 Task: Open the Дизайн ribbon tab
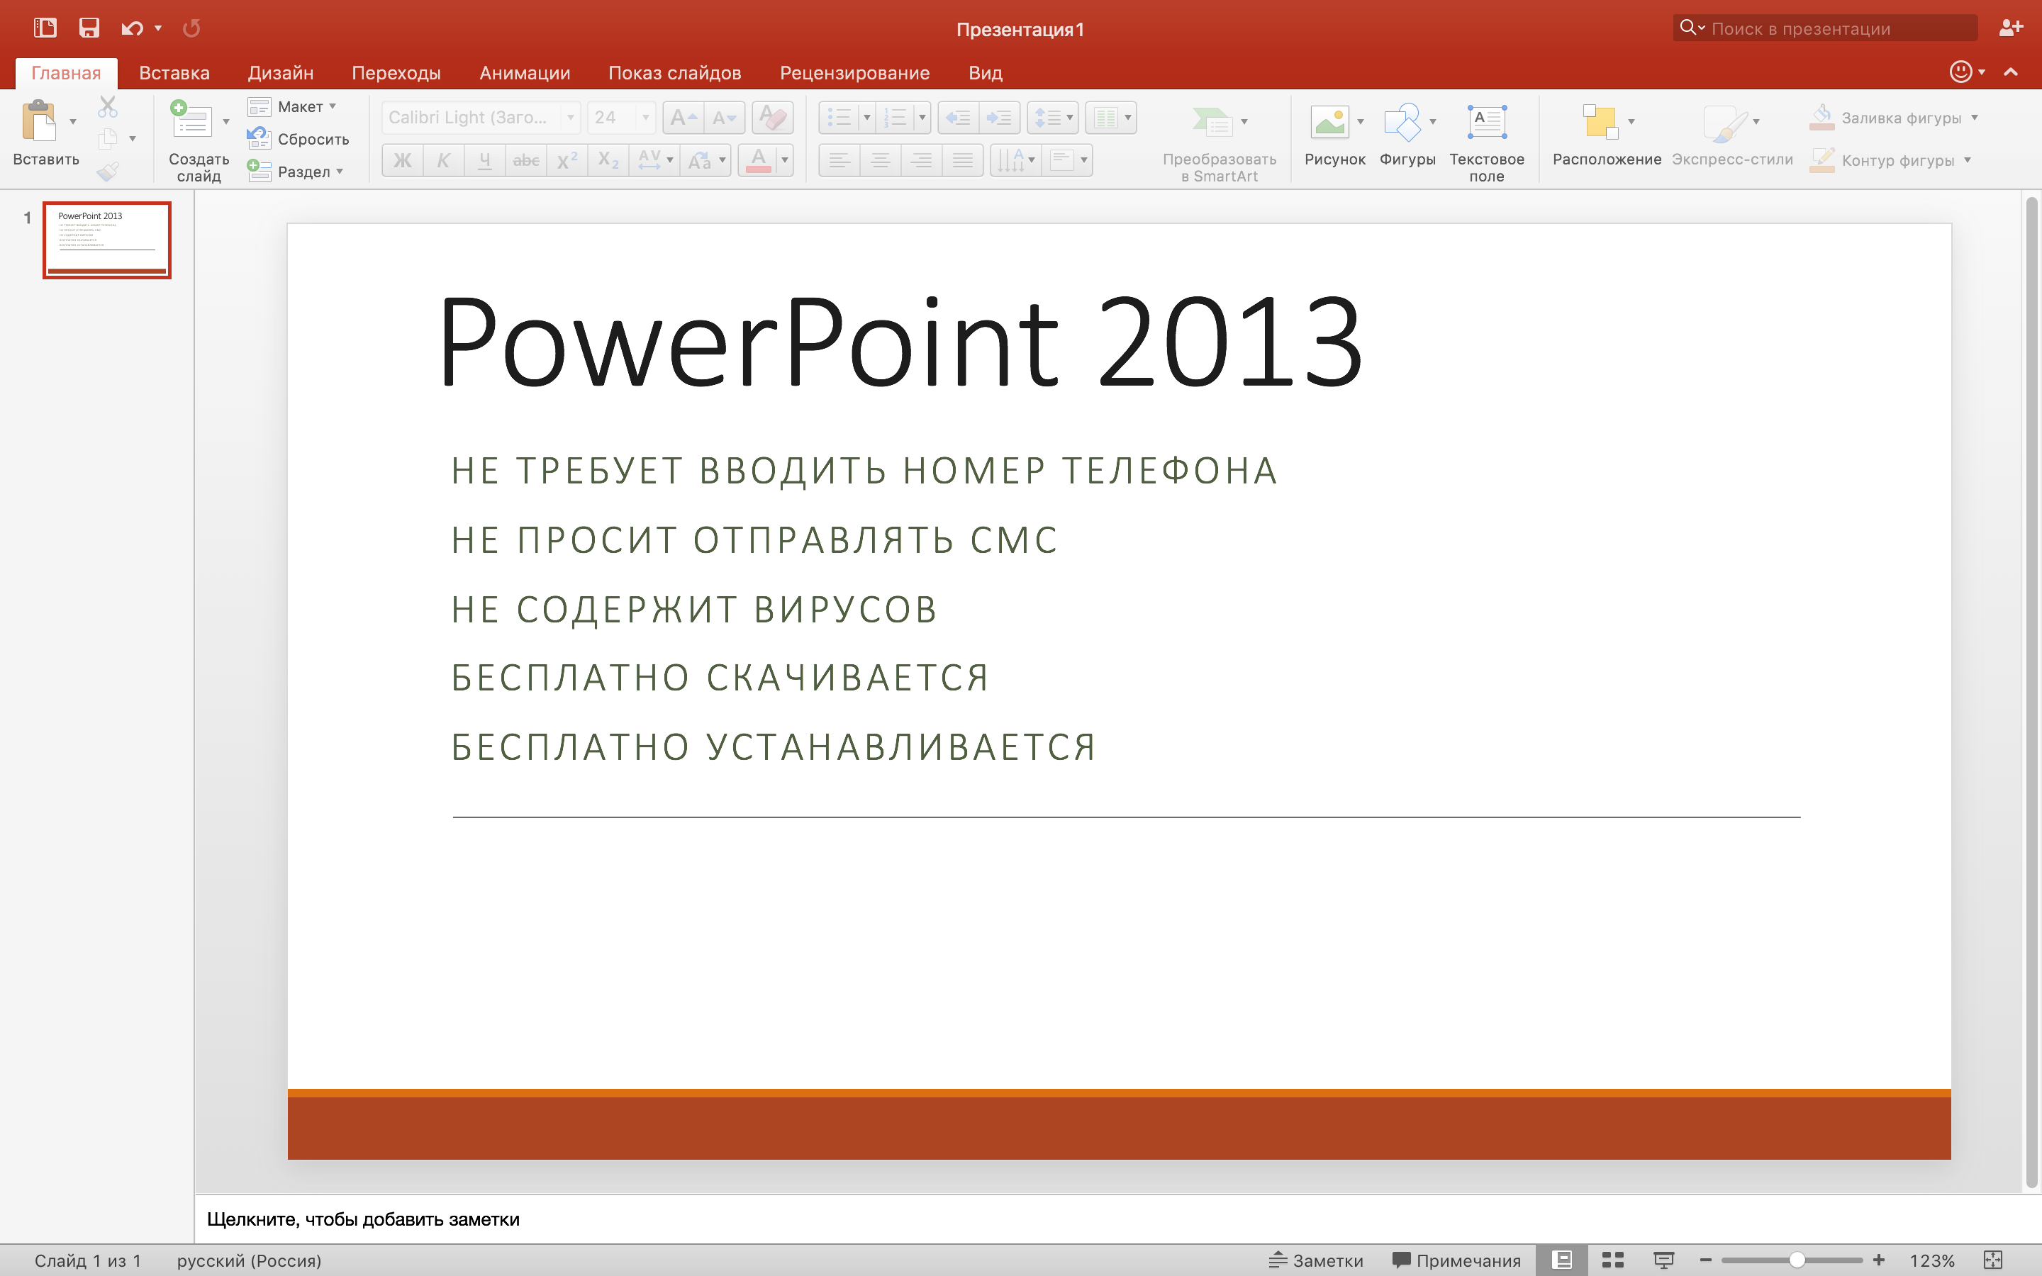point(281,72)
